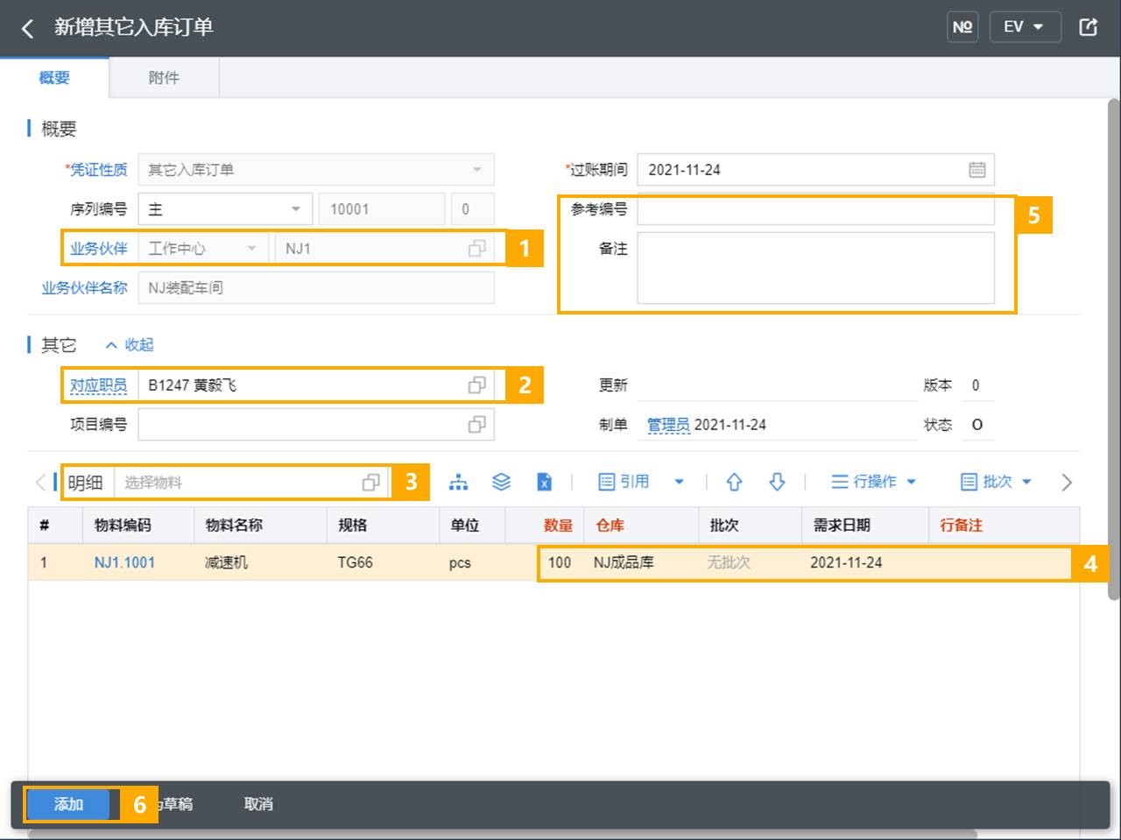Switch to the 附件 tab
The height and width of the screenshot is (840, 1121).
(164, 78)
